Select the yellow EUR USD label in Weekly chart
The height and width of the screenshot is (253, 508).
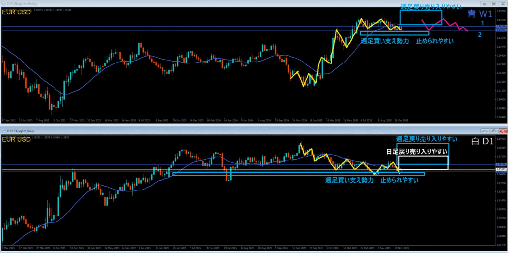coord(16,12)
